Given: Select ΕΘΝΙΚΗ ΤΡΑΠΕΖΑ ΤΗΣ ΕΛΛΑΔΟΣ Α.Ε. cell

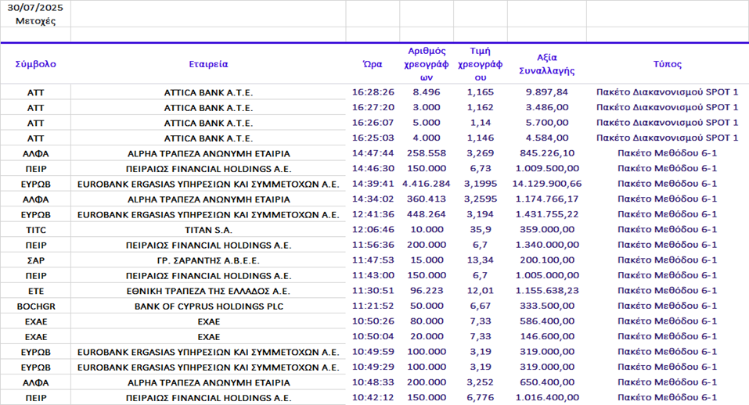Looking at the screenshot, I should [208, 291].
